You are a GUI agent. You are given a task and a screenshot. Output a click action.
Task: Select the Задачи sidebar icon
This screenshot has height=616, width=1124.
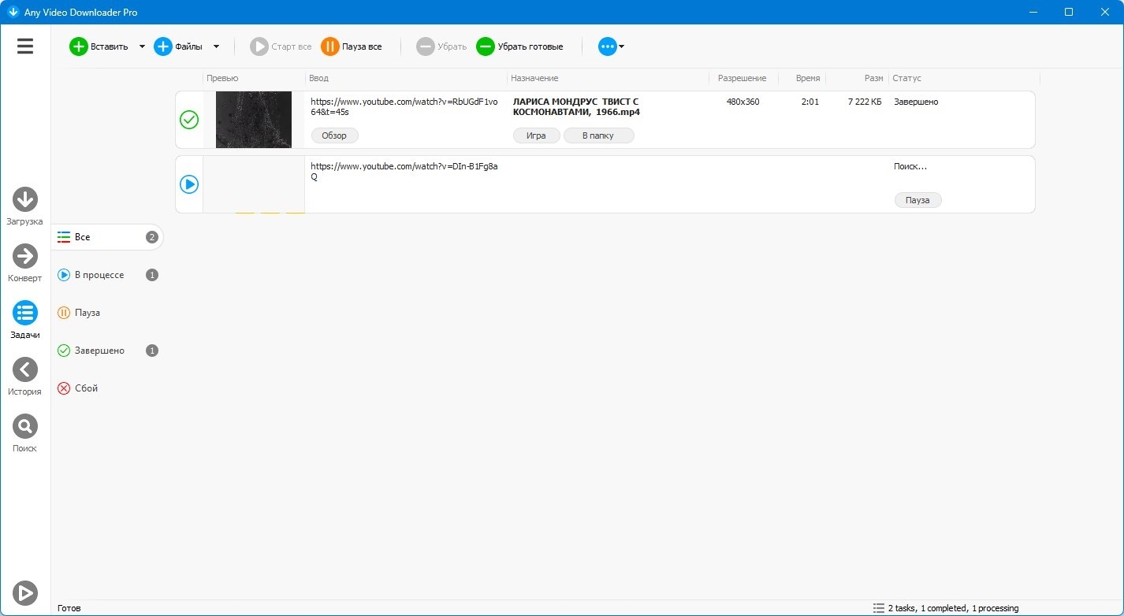click(25, 313)
